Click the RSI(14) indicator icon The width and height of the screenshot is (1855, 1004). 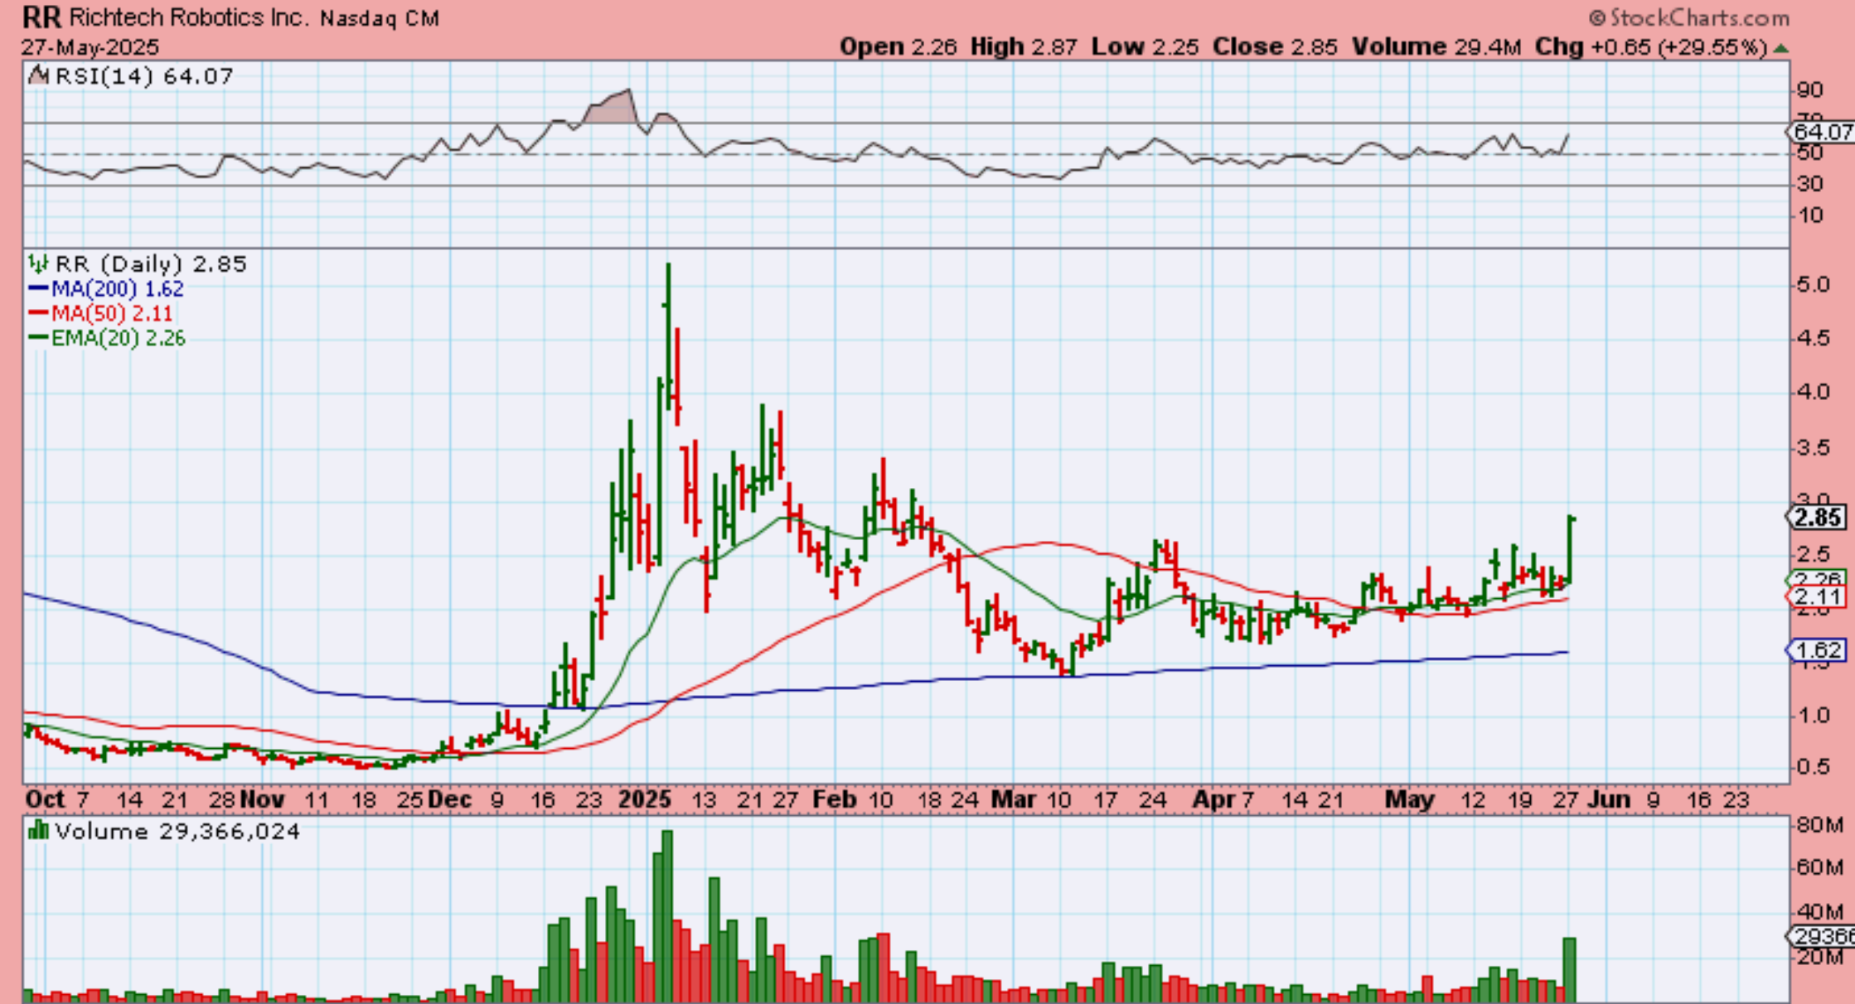coord(38,76)
